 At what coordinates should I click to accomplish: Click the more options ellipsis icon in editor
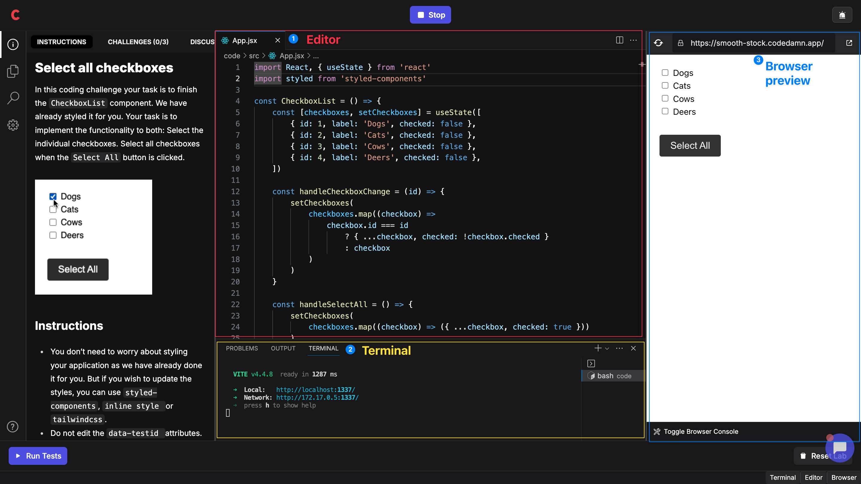[633, 40]
